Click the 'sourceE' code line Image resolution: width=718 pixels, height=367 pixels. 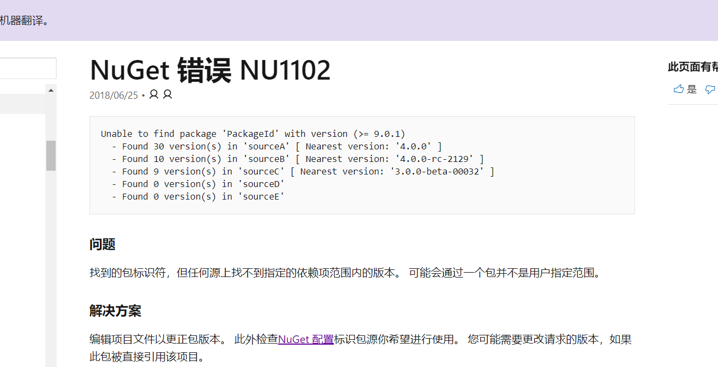click(199, 196)
